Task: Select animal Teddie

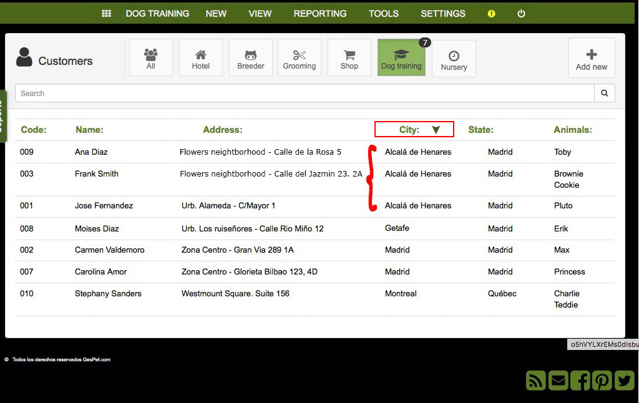Action: pyautogui.click(x=565, y=305)
